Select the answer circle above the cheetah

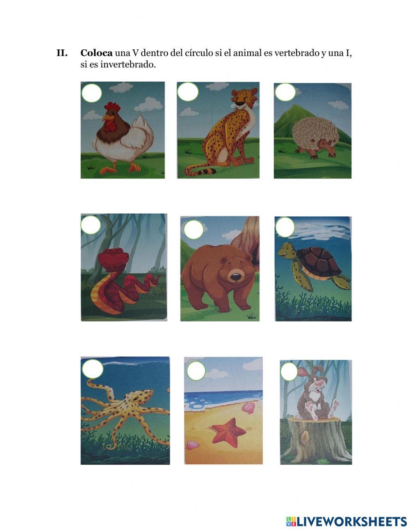[x=188, y=92]
